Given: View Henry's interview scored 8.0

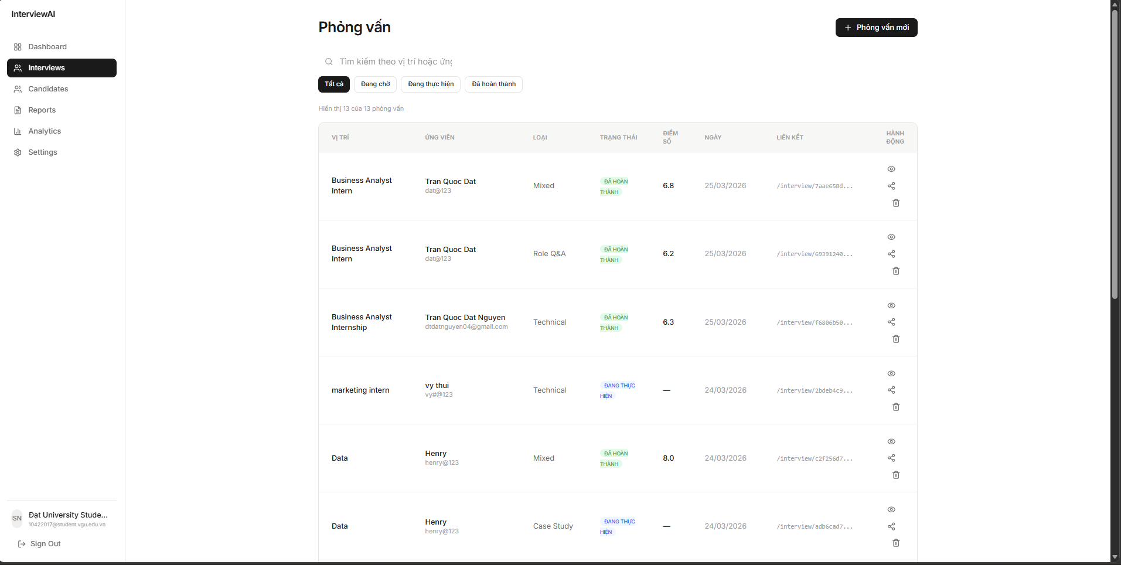Looking at the screenshot, I should 891,441.
